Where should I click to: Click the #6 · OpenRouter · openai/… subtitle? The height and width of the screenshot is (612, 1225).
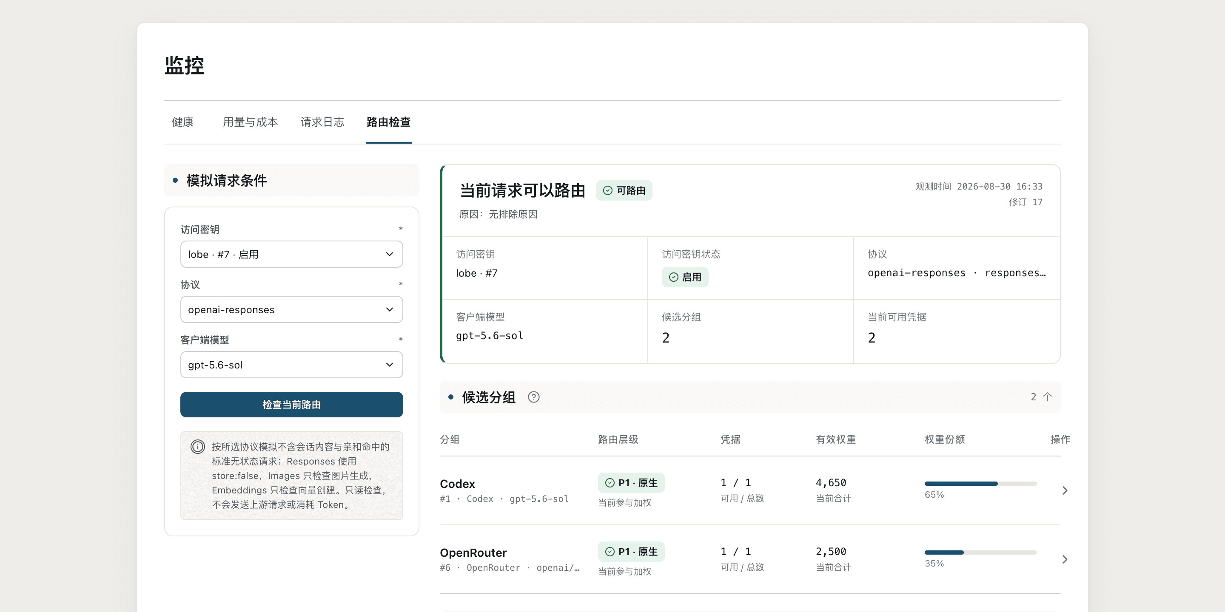510,568
